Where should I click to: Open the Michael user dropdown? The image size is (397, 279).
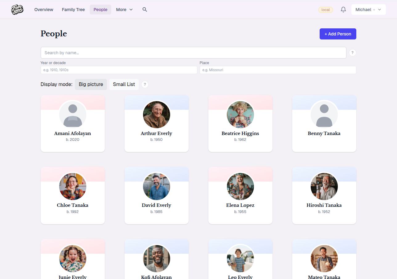tap(368, 10)
